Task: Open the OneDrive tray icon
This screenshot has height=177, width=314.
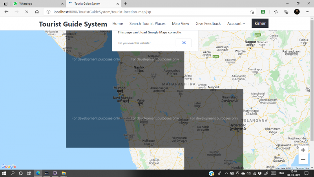Action: (x=243, y=173)
